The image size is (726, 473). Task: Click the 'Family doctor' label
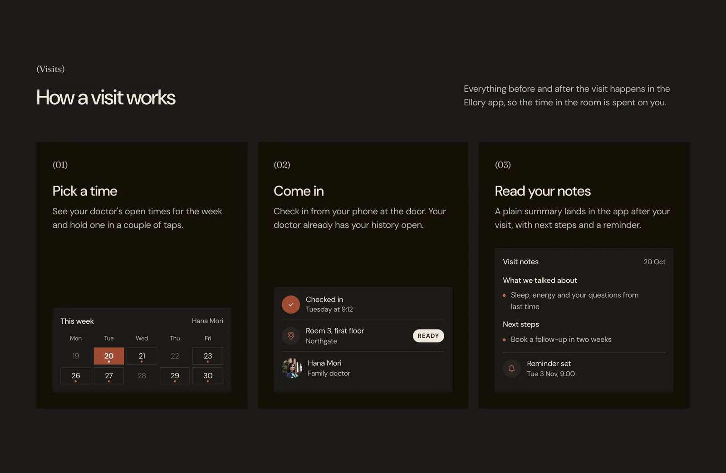329,373
